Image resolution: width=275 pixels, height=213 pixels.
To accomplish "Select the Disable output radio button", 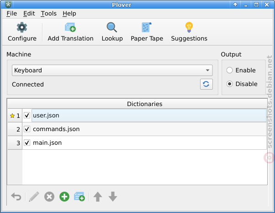I will [x=229, y=84].
